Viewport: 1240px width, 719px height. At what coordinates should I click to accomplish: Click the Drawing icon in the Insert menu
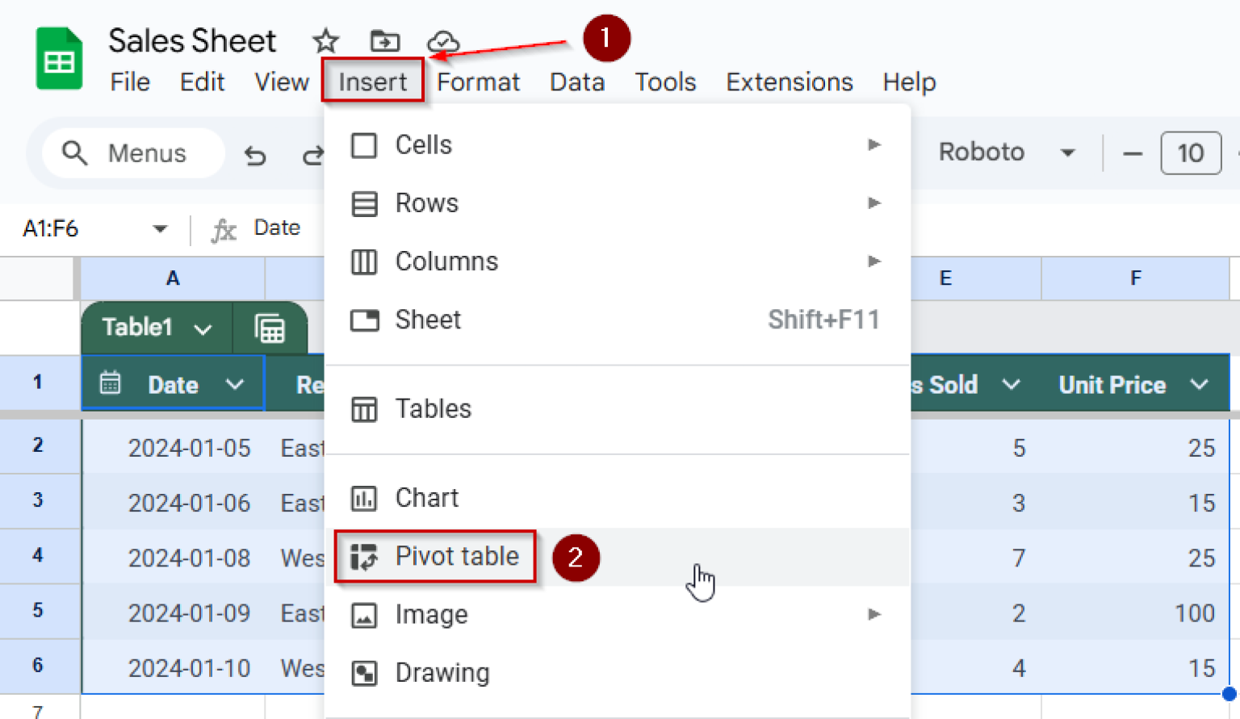pos(365,672)
